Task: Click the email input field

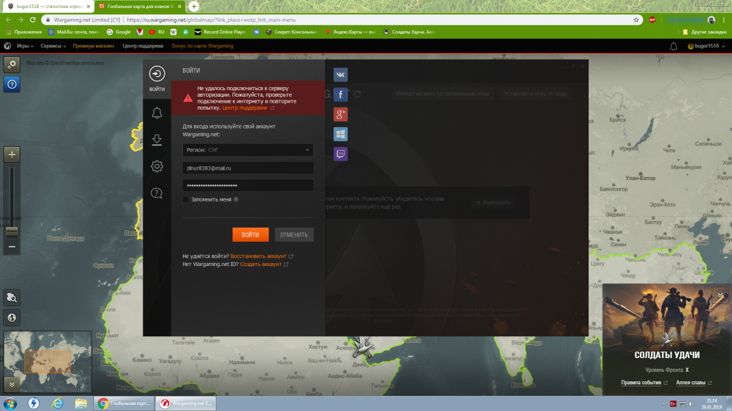Action: click(248, 167)
